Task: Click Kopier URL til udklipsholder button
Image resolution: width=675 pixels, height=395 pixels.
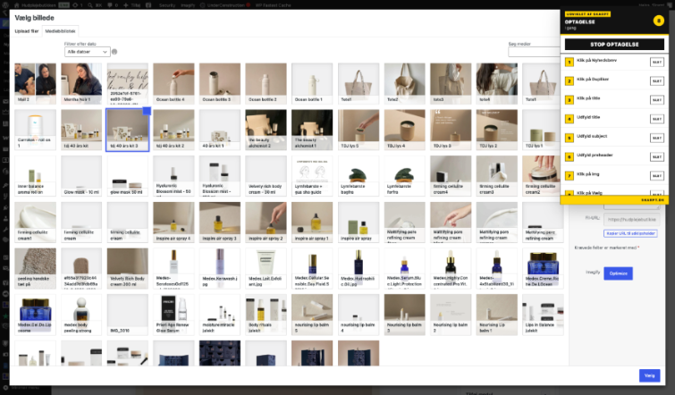Action: [630, 233]
